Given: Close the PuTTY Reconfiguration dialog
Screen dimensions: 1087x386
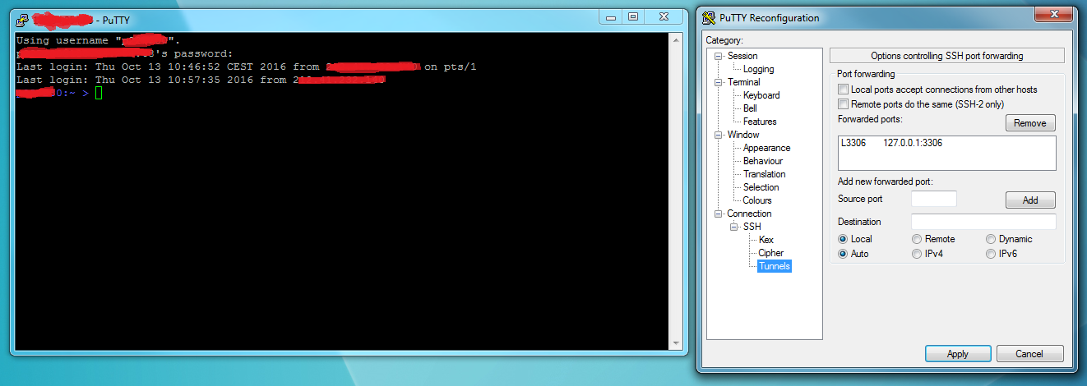Looking at the screenshot, I should (1052, 14).
